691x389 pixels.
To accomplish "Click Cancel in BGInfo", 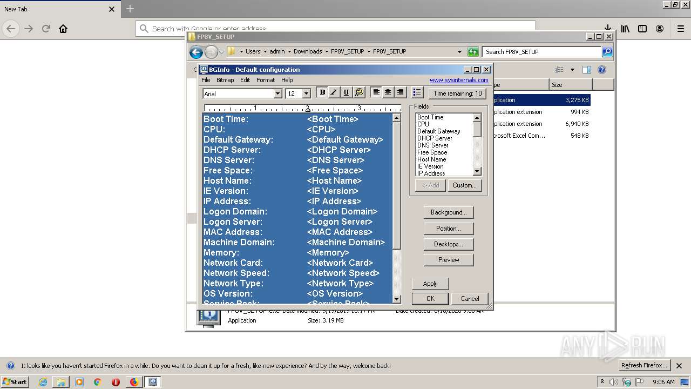I will [x=470, y=299].
